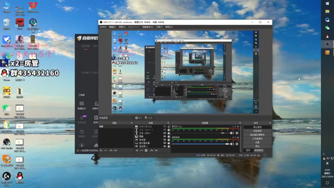
Task: Move scene down with down arrow
Action: point(116,150)
